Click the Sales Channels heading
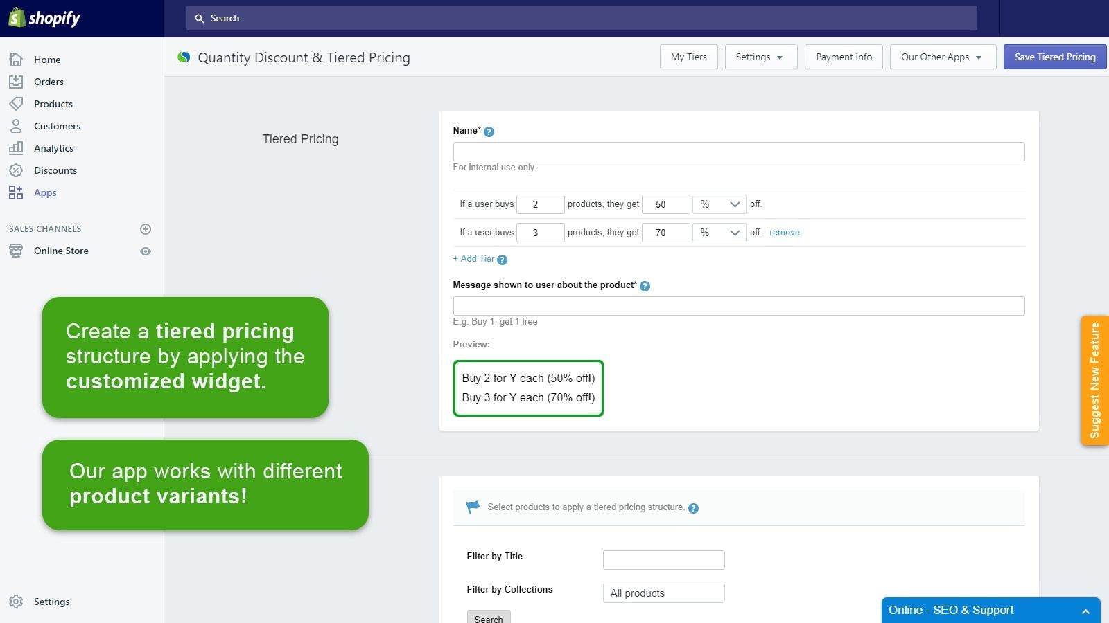This screenshot has height=623, width=1109. coord(45,229)
